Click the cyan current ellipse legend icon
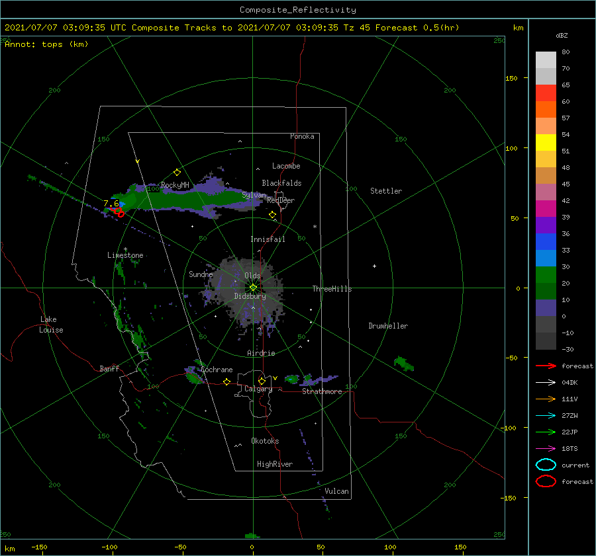Screen dimensions: 596x556 546,465
